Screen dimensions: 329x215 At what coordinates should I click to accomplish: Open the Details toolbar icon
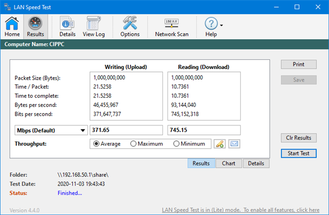click(x=68, y=26)
